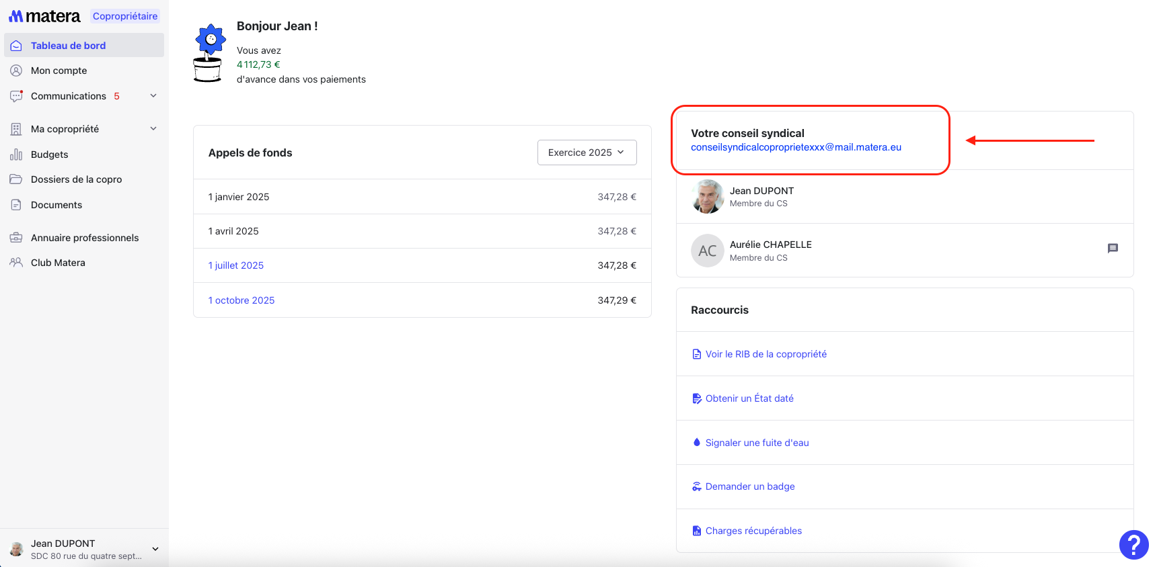Image resolution: width=1157 pixels, height=567 pixels.
Task: Click the Annuaire professionnels briefcase icon
Action: (x=16, y=238)
